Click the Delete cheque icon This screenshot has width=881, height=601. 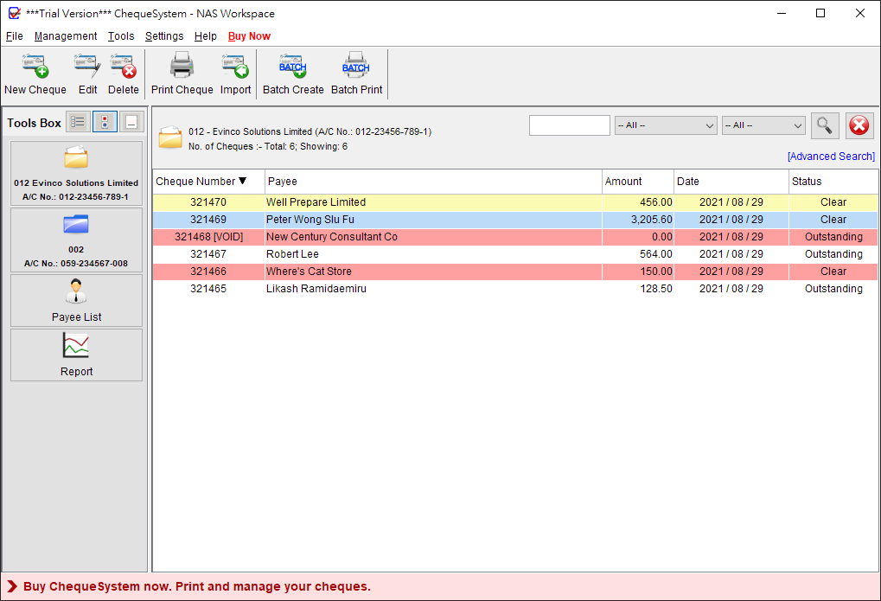click(x=123, y=67)
